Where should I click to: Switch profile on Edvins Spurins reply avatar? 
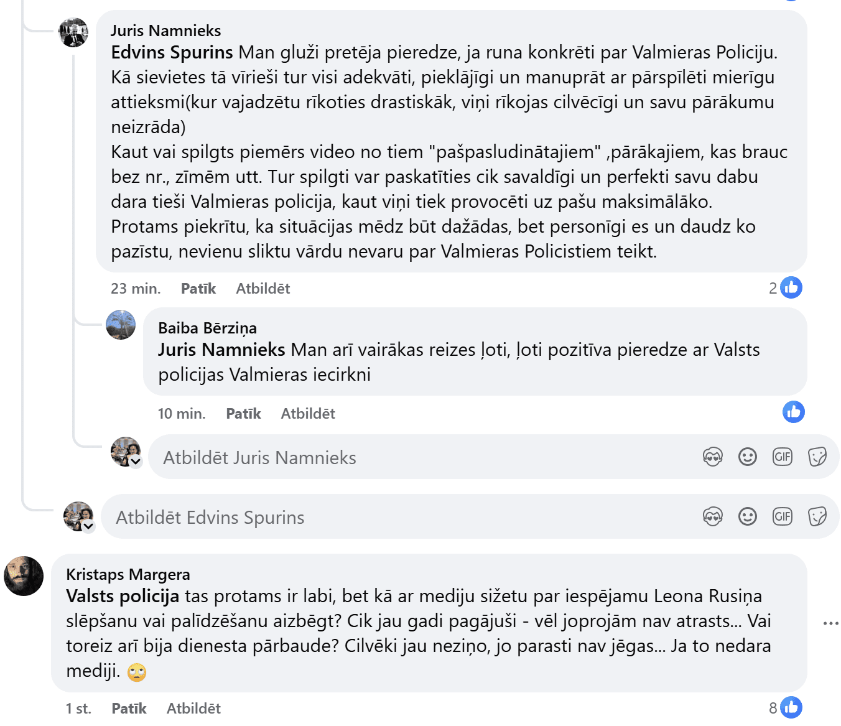pos(88,526)
